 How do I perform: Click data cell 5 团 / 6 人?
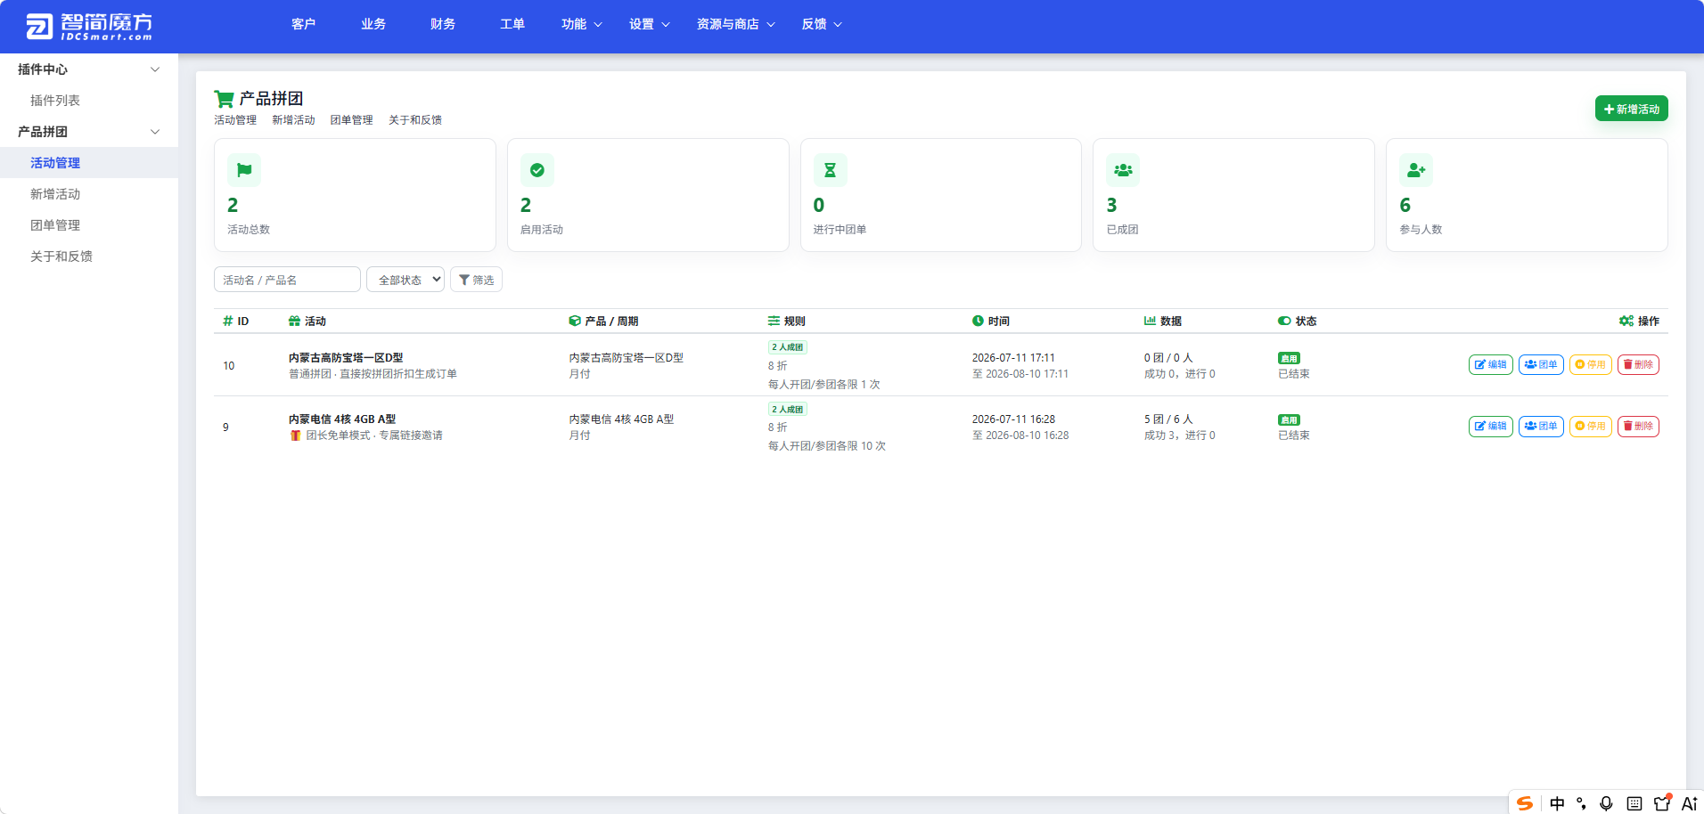tap(1168, 419)
